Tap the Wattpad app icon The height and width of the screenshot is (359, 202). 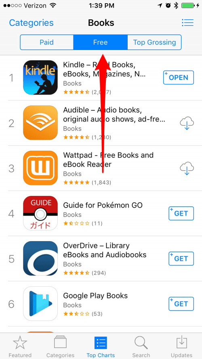click(40, 168)
